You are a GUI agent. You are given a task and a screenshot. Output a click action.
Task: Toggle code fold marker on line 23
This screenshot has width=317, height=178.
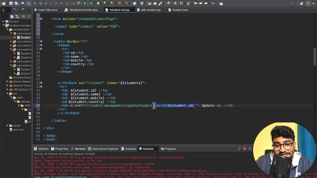[x=41, y=49]
